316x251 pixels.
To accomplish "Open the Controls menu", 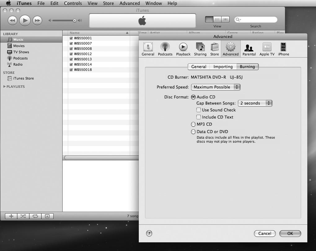I will click(73, 3).
